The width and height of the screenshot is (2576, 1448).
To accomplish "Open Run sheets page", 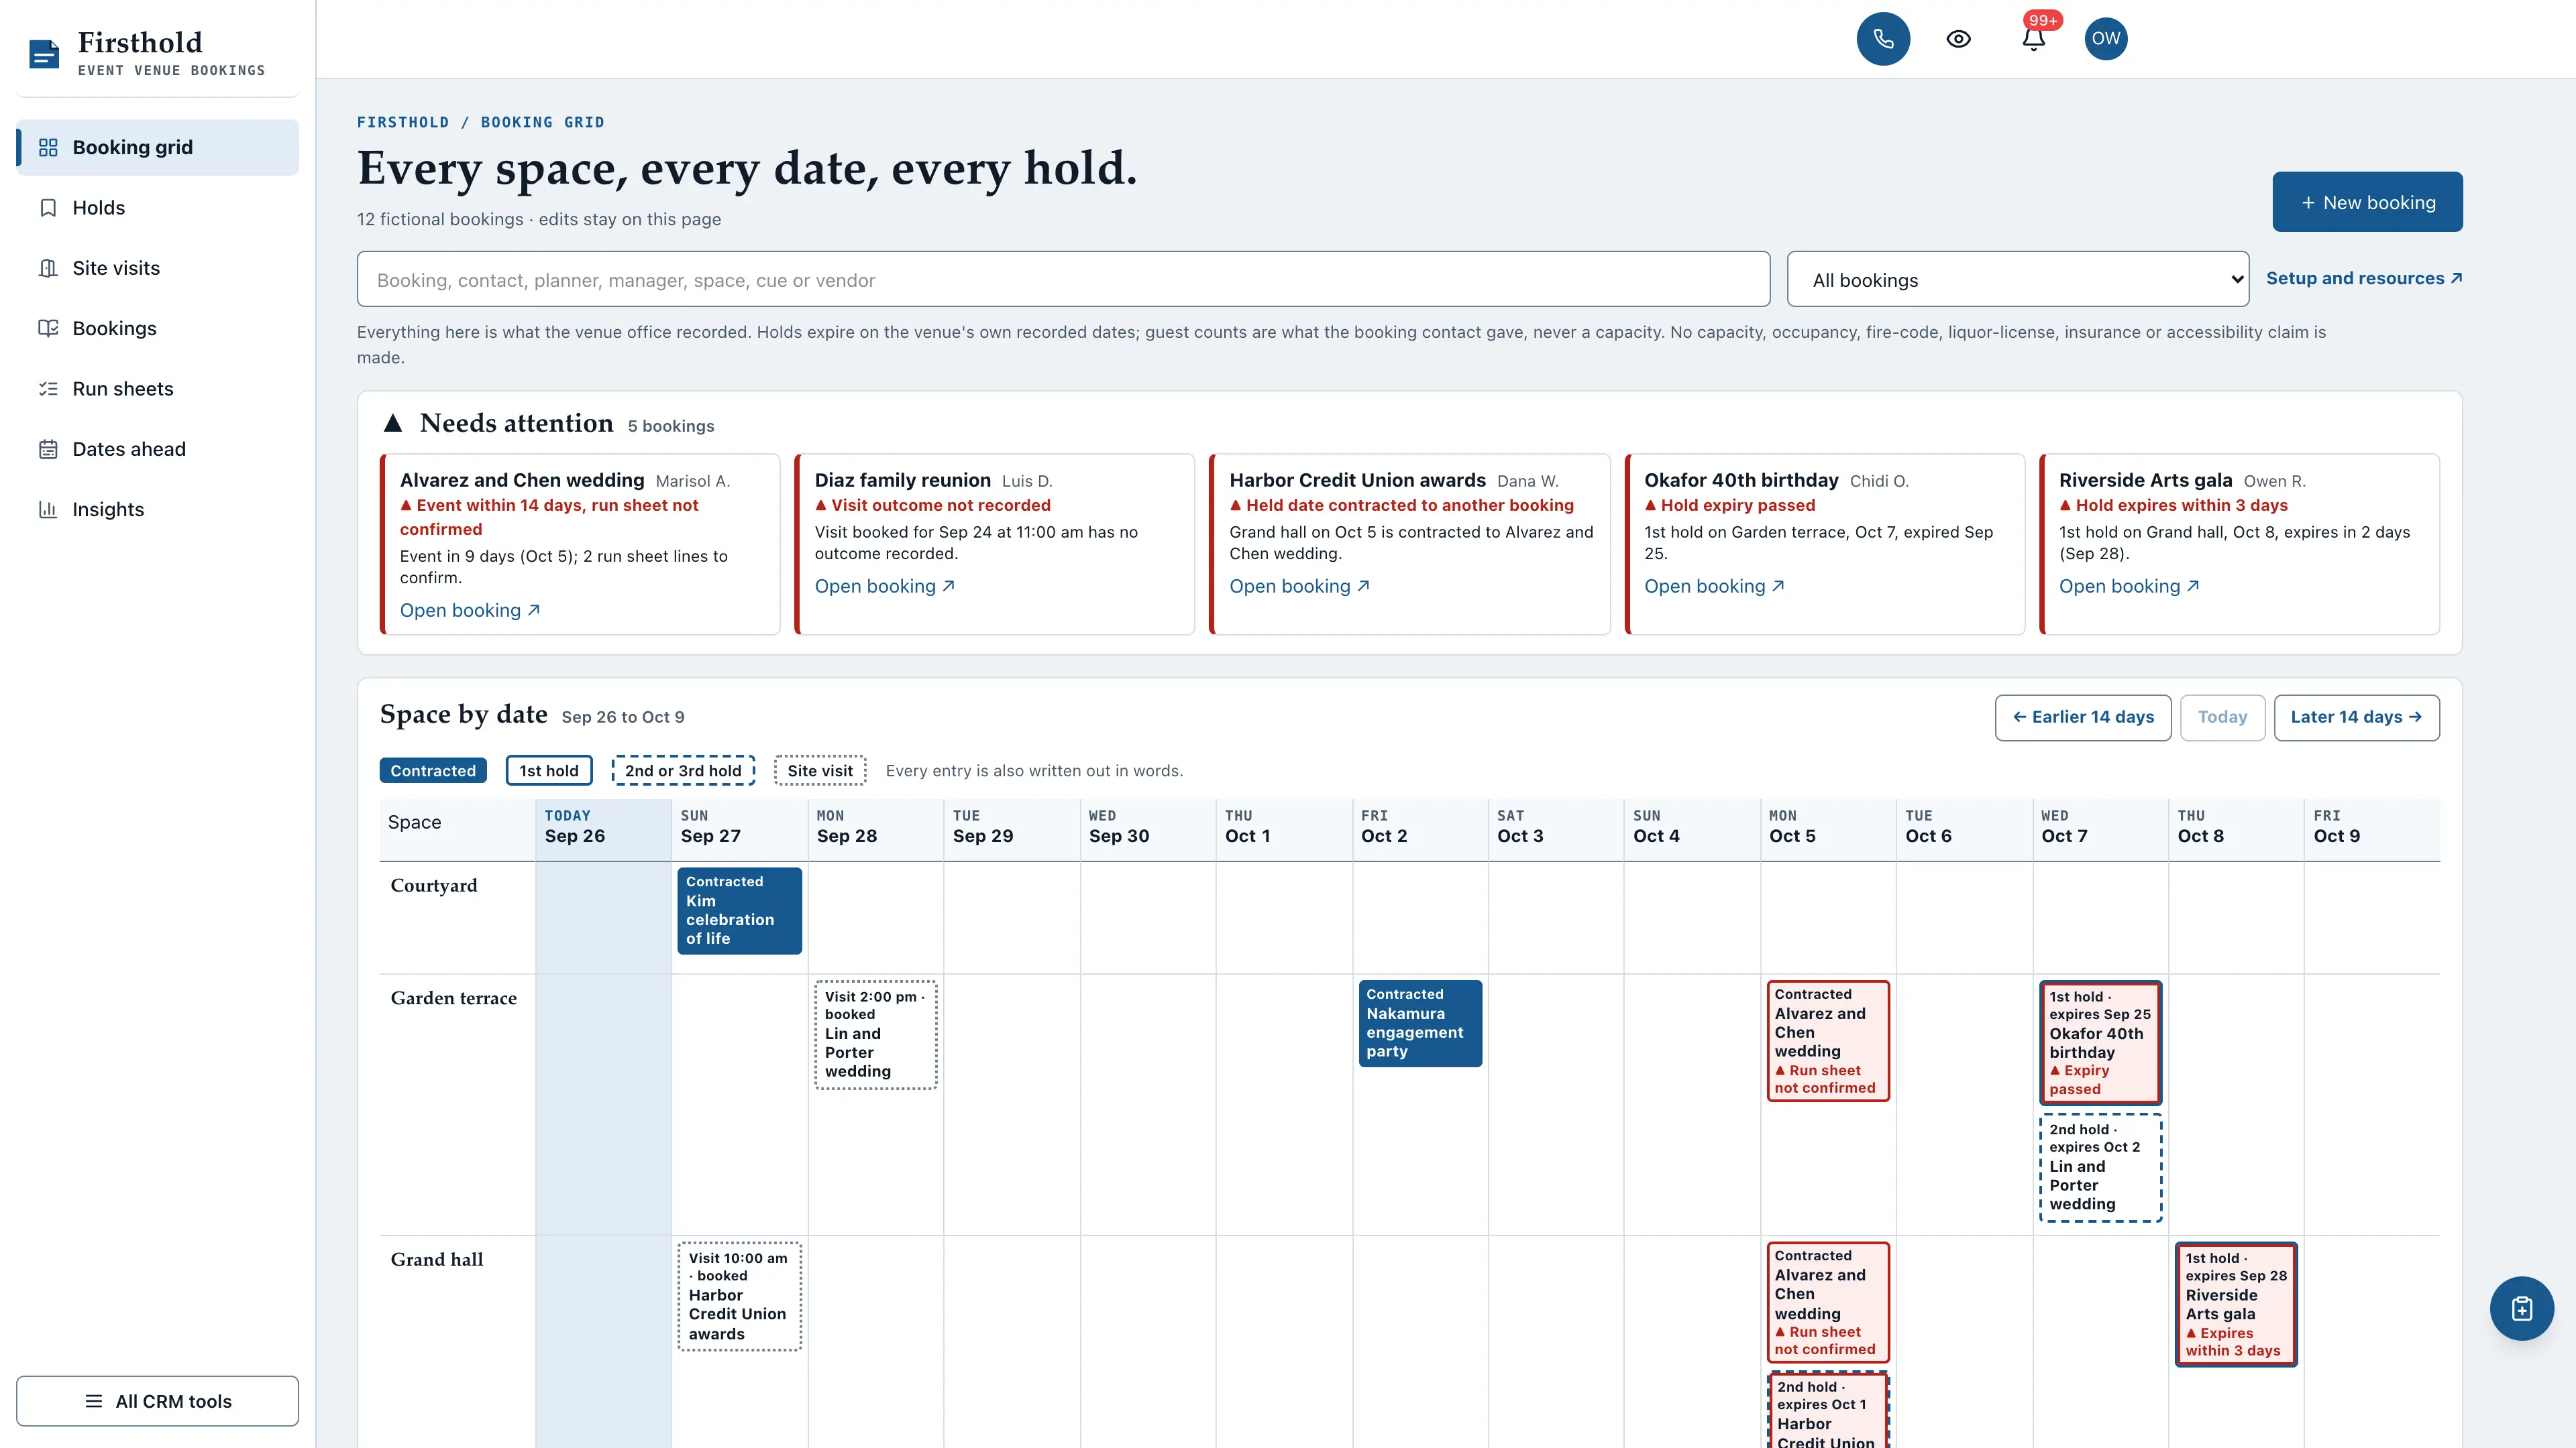I will 158,389.
